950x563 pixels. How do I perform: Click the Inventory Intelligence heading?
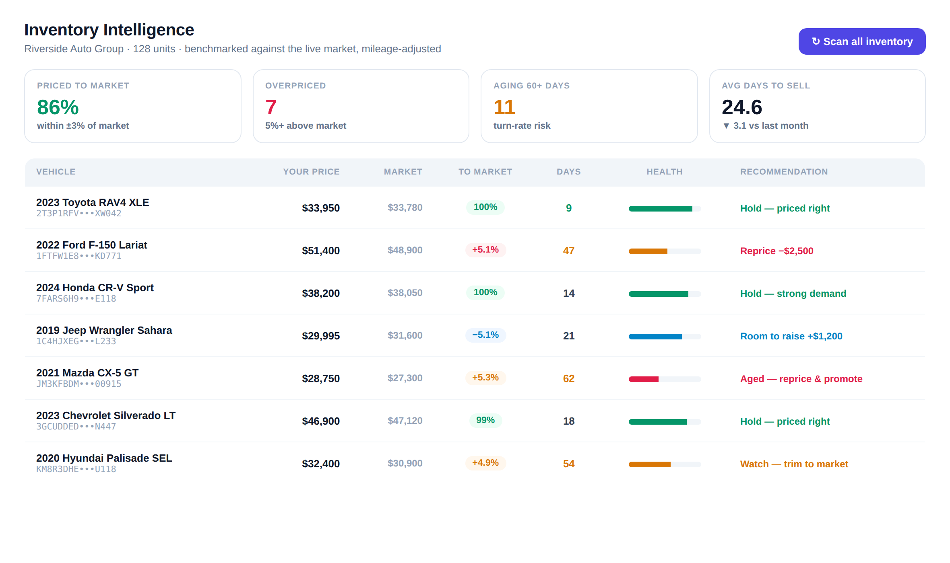[x=109, y=30]
